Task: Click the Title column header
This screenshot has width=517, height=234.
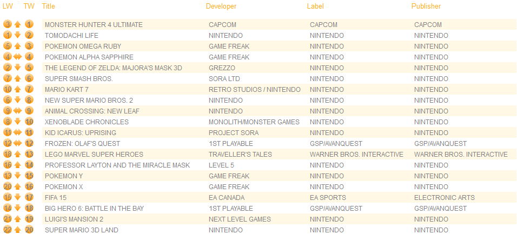Action: click(49, 6)
